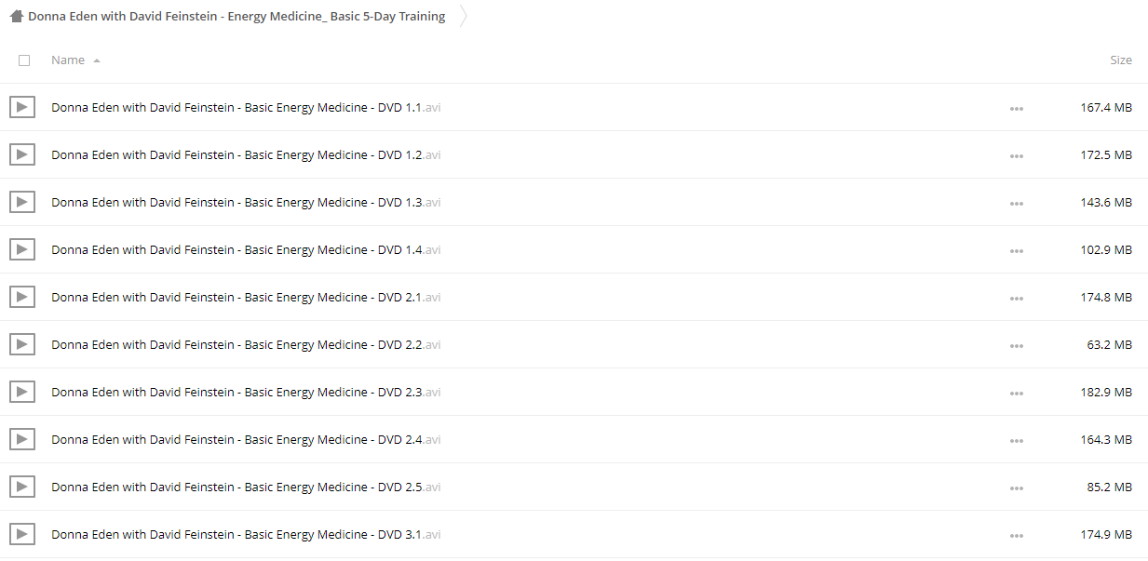Sort files by the Name column header
1148x561 pixels.
pyautogui.click(x=68, y=60)
